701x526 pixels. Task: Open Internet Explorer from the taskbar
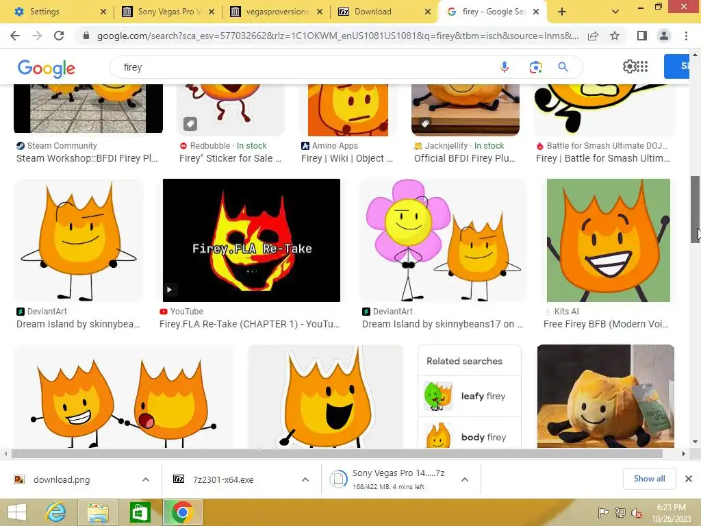[56, 512]
